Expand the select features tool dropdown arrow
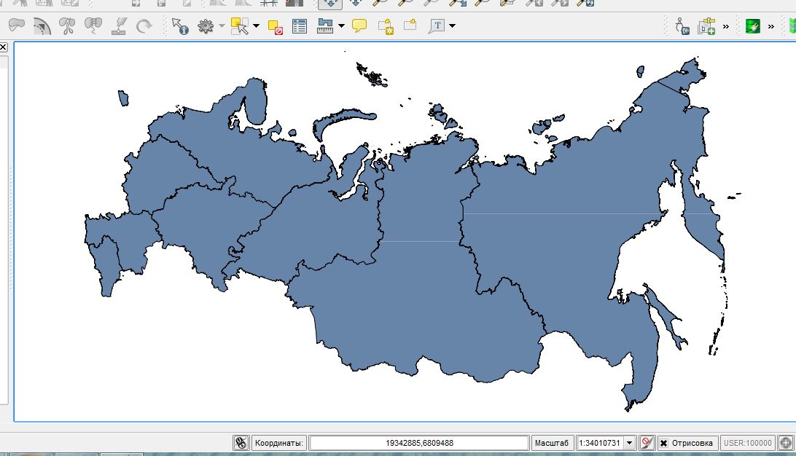The width and height of the screenshot is (796, 456). coord(256,27)
